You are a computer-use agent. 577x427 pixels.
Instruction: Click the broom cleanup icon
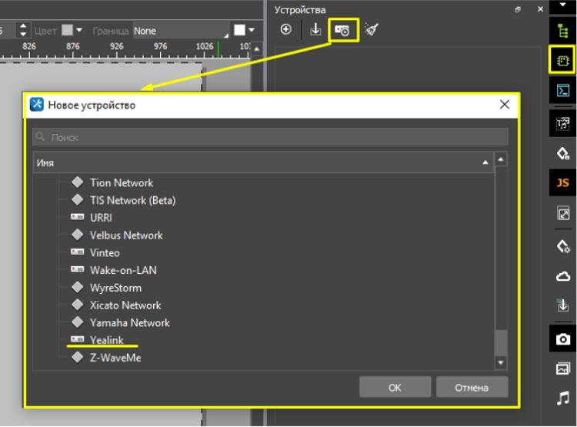point(372,30)
